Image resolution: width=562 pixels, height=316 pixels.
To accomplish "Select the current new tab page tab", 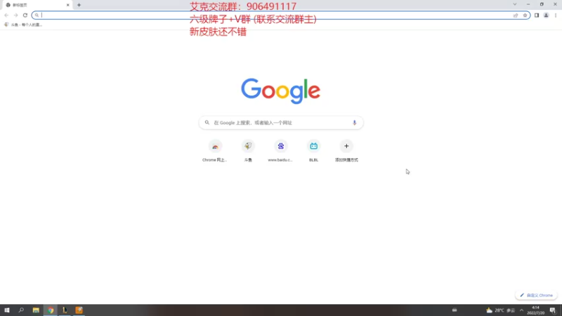I will point(36,5).
